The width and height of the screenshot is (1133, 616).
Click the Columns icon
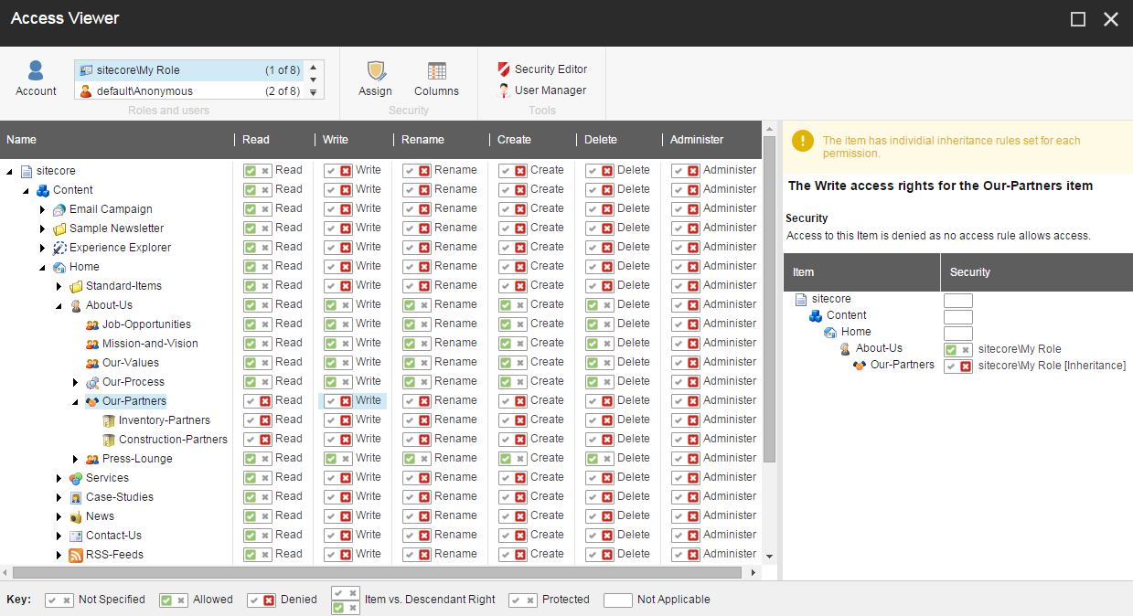coord(436,71)
